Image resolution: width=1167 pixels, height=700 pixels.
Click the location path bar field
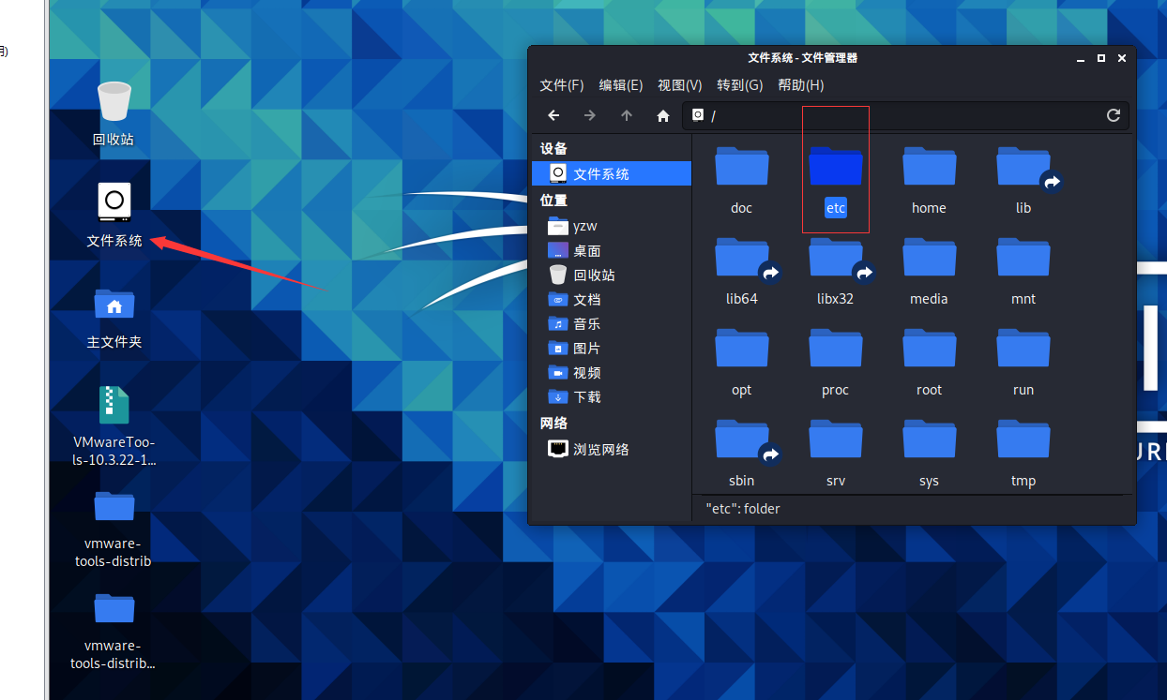901,115
